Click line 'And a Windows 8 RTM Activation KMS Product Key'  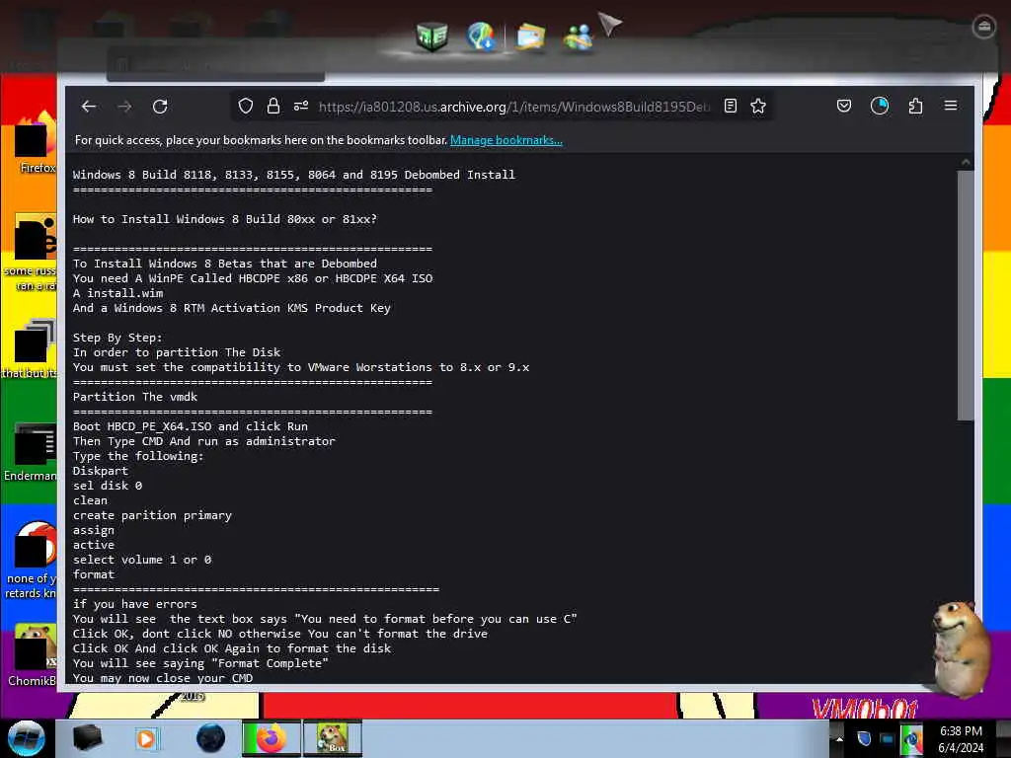pyautogui.click(x=232, y=308)
